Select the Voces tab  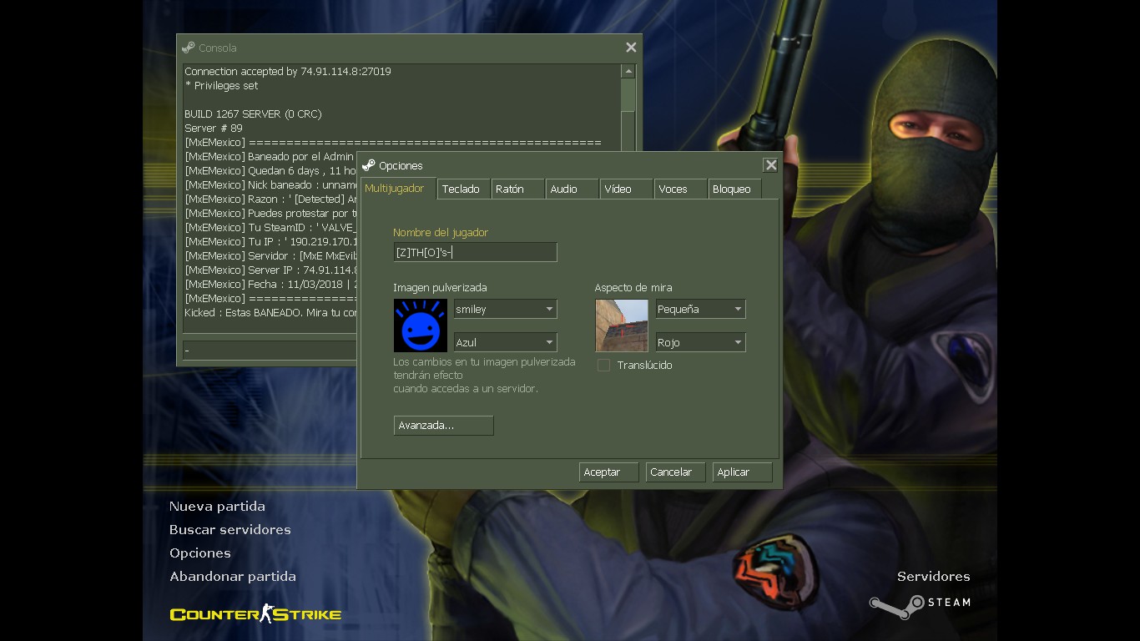pyautogui.click(x=680, y=189)
